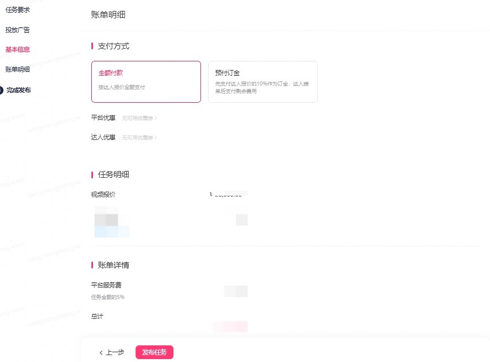Click the 发布任务 button

[x=155, y=352]
